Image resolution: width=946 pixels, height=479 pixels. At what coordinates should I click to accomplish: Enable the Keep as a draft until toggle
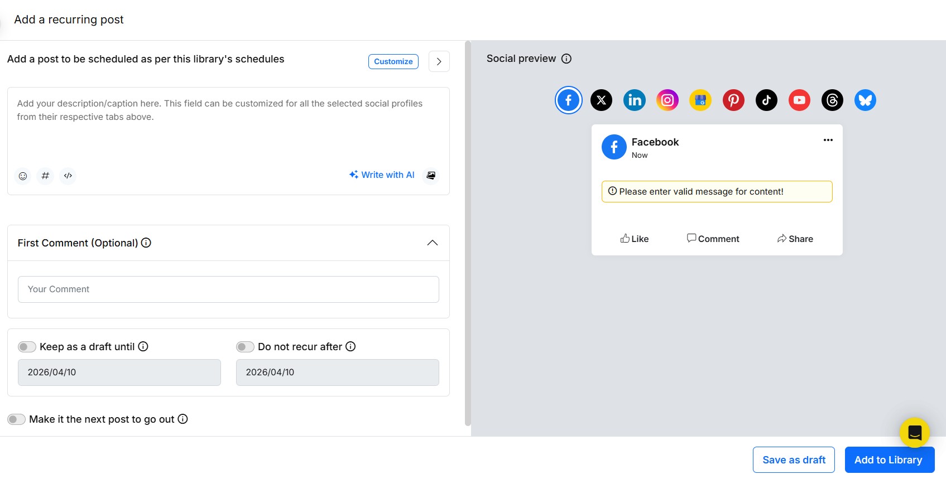pos(26,346)
